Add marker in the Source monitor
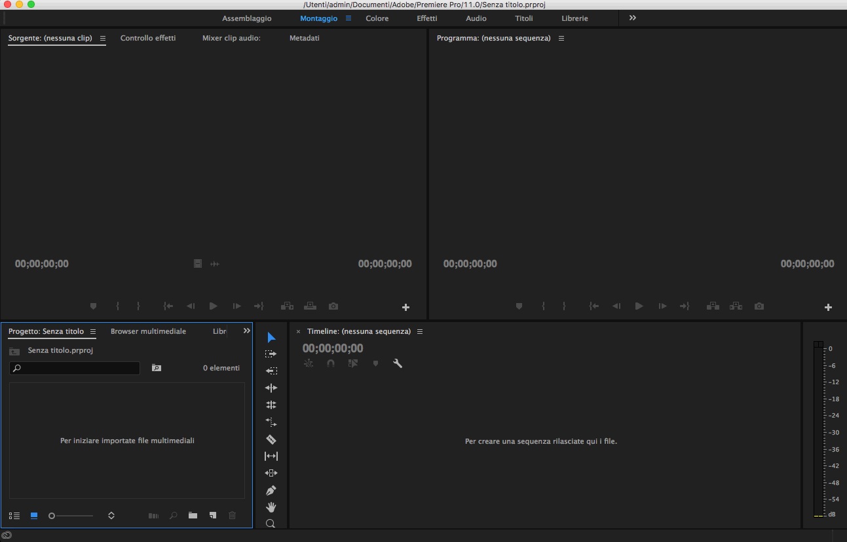Viewport: 847px width, 542px height. click(93, 306)
